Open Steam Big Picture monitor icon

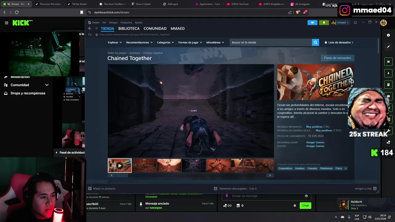point(355,23)
